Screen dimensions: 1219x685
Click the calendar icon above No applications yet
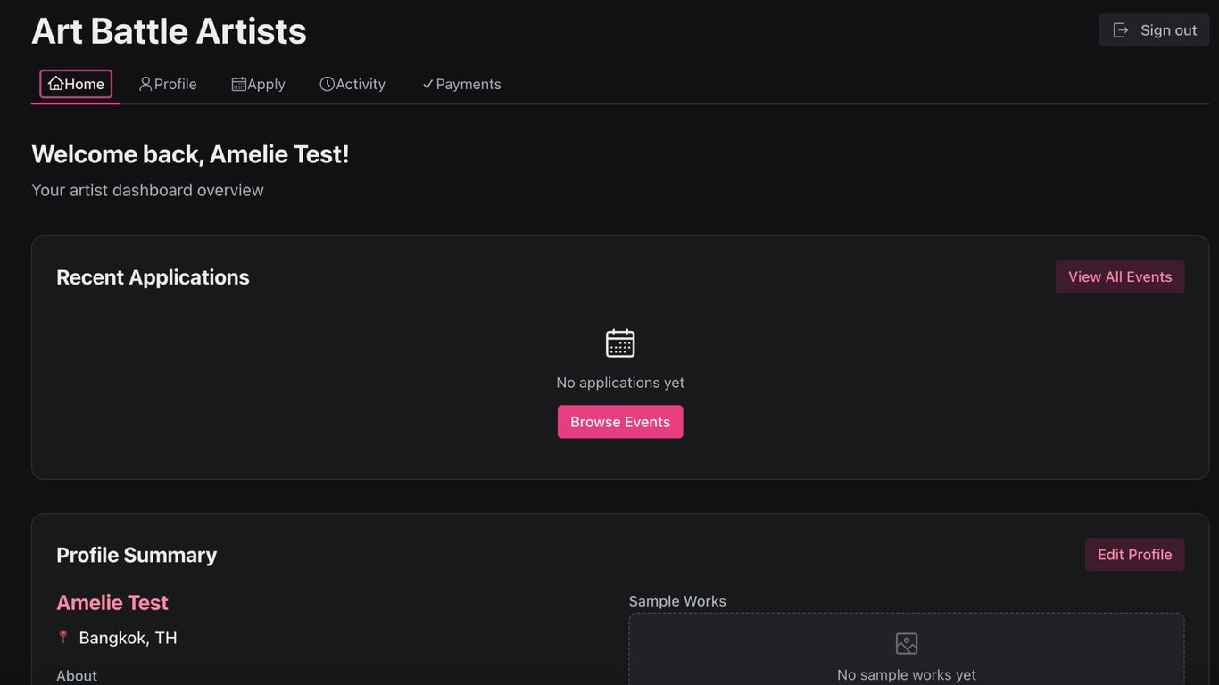coord(620,343)
